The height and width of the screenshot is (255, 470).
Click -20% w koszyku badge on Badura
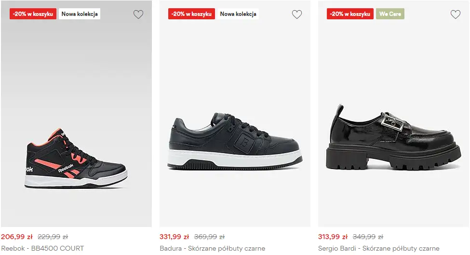click(192, 14)
